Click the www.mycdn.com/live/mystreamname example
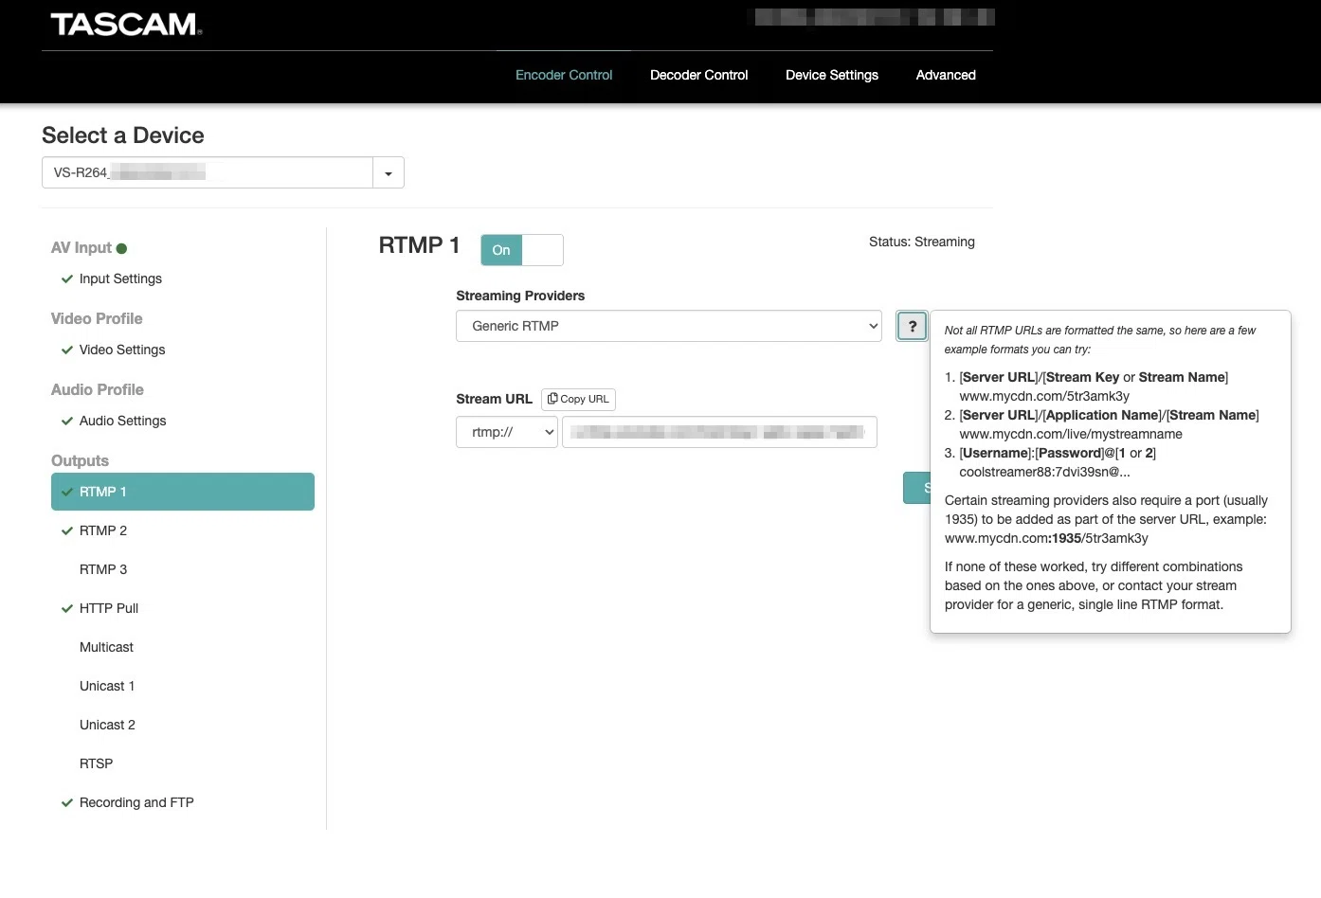The width and height of the screenshot is (1321, 898). pyautogui.click(x=1071, y=434)
